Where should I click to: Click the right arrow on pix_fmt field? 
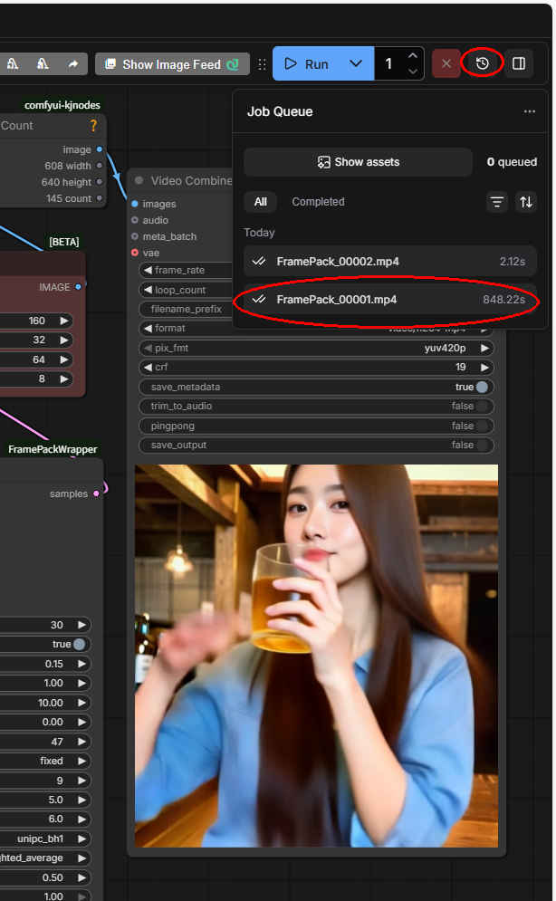(x=485, y=348)
